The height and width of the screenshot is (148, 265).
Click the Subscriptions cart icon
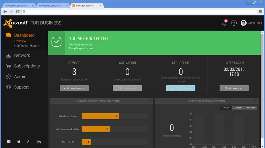8,66
